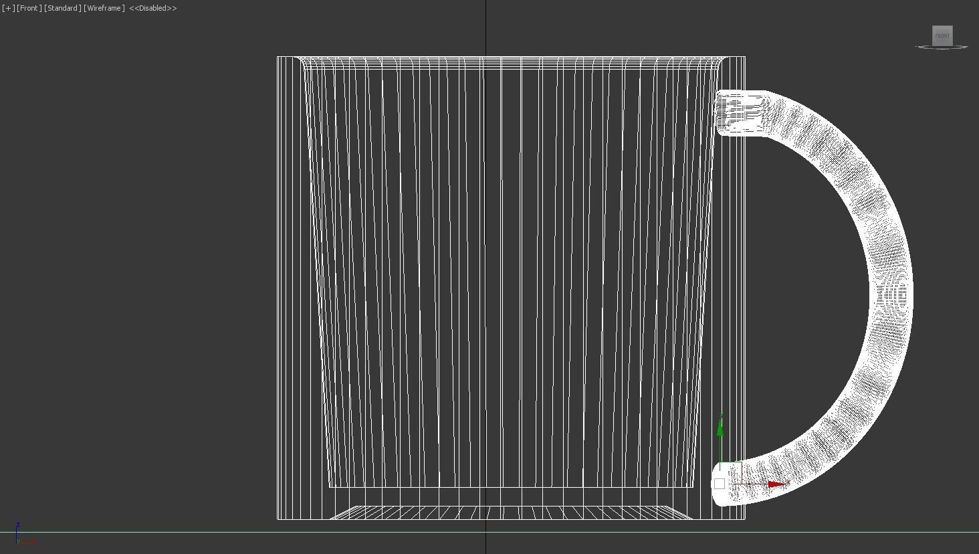
Task: Click the green Y-axis arrow of move gizmo
Action: tap(720, 427)
